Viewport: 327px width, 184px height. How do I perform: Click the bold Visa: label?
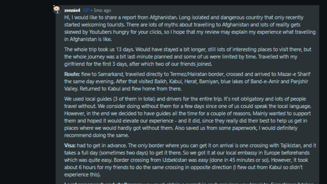tap(70, 146)
